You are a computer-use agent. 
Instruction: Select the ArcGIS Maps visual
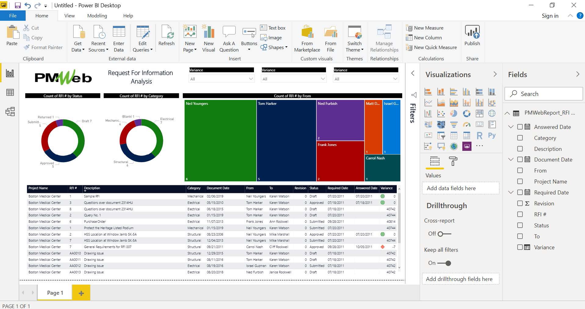pos(454,146)
